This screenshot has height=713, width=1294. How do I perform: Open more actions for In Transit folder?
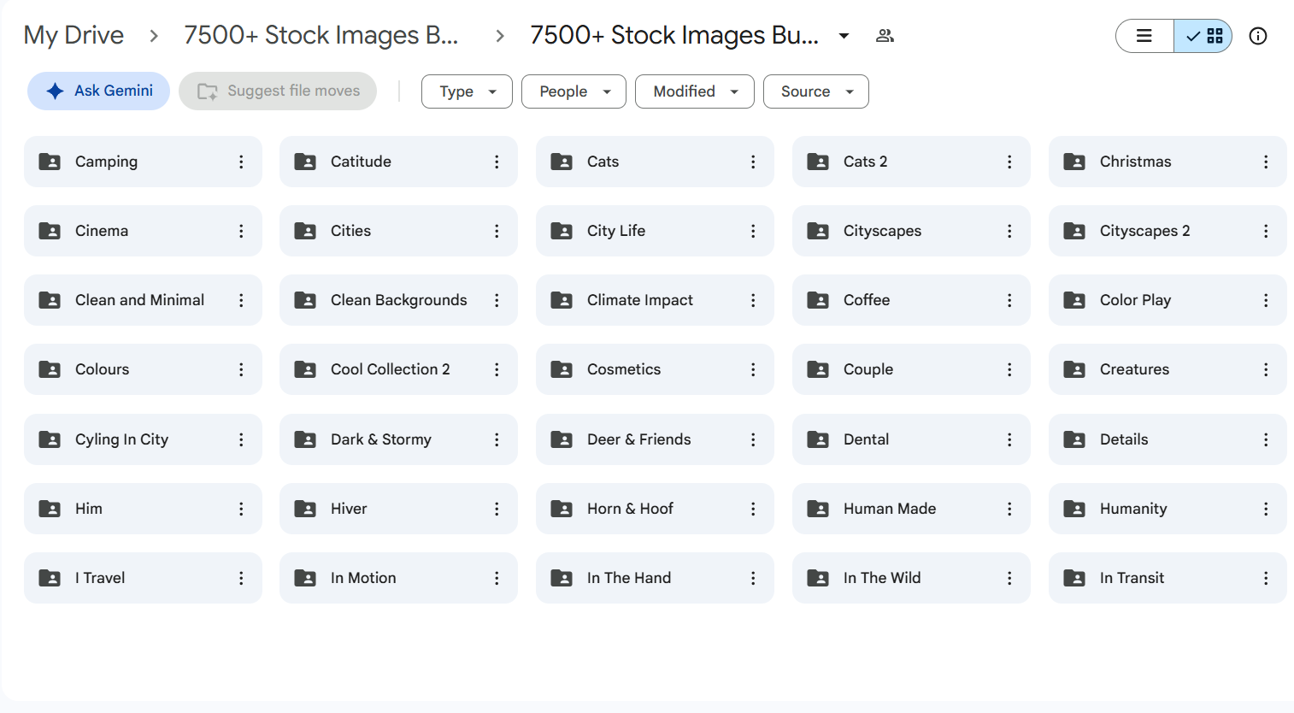(1266, 578)
